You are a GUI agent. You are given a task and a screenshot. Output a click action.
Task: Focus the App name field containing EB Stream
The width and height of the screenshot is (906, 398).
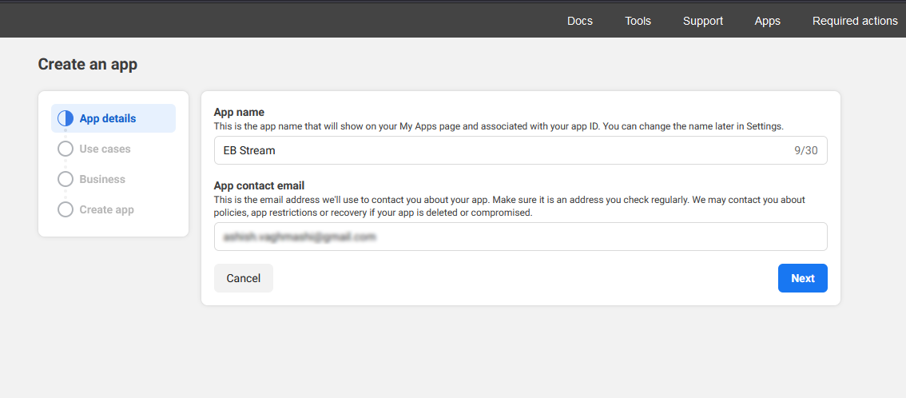(x=521, y=150)
